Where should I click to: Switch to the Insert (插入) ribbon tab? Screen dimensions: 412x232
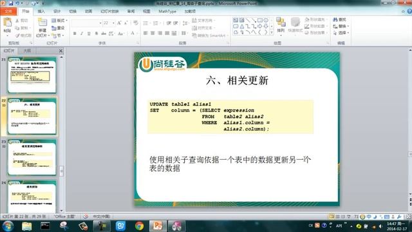41,12
